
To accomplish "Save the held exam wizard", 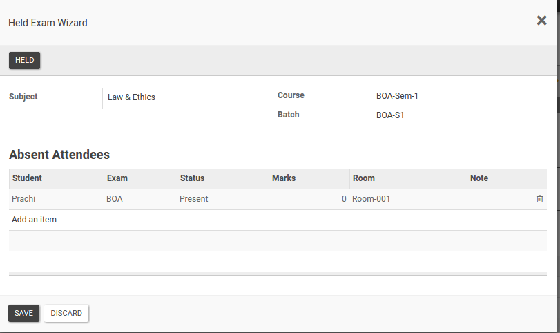I will (23, 313).
